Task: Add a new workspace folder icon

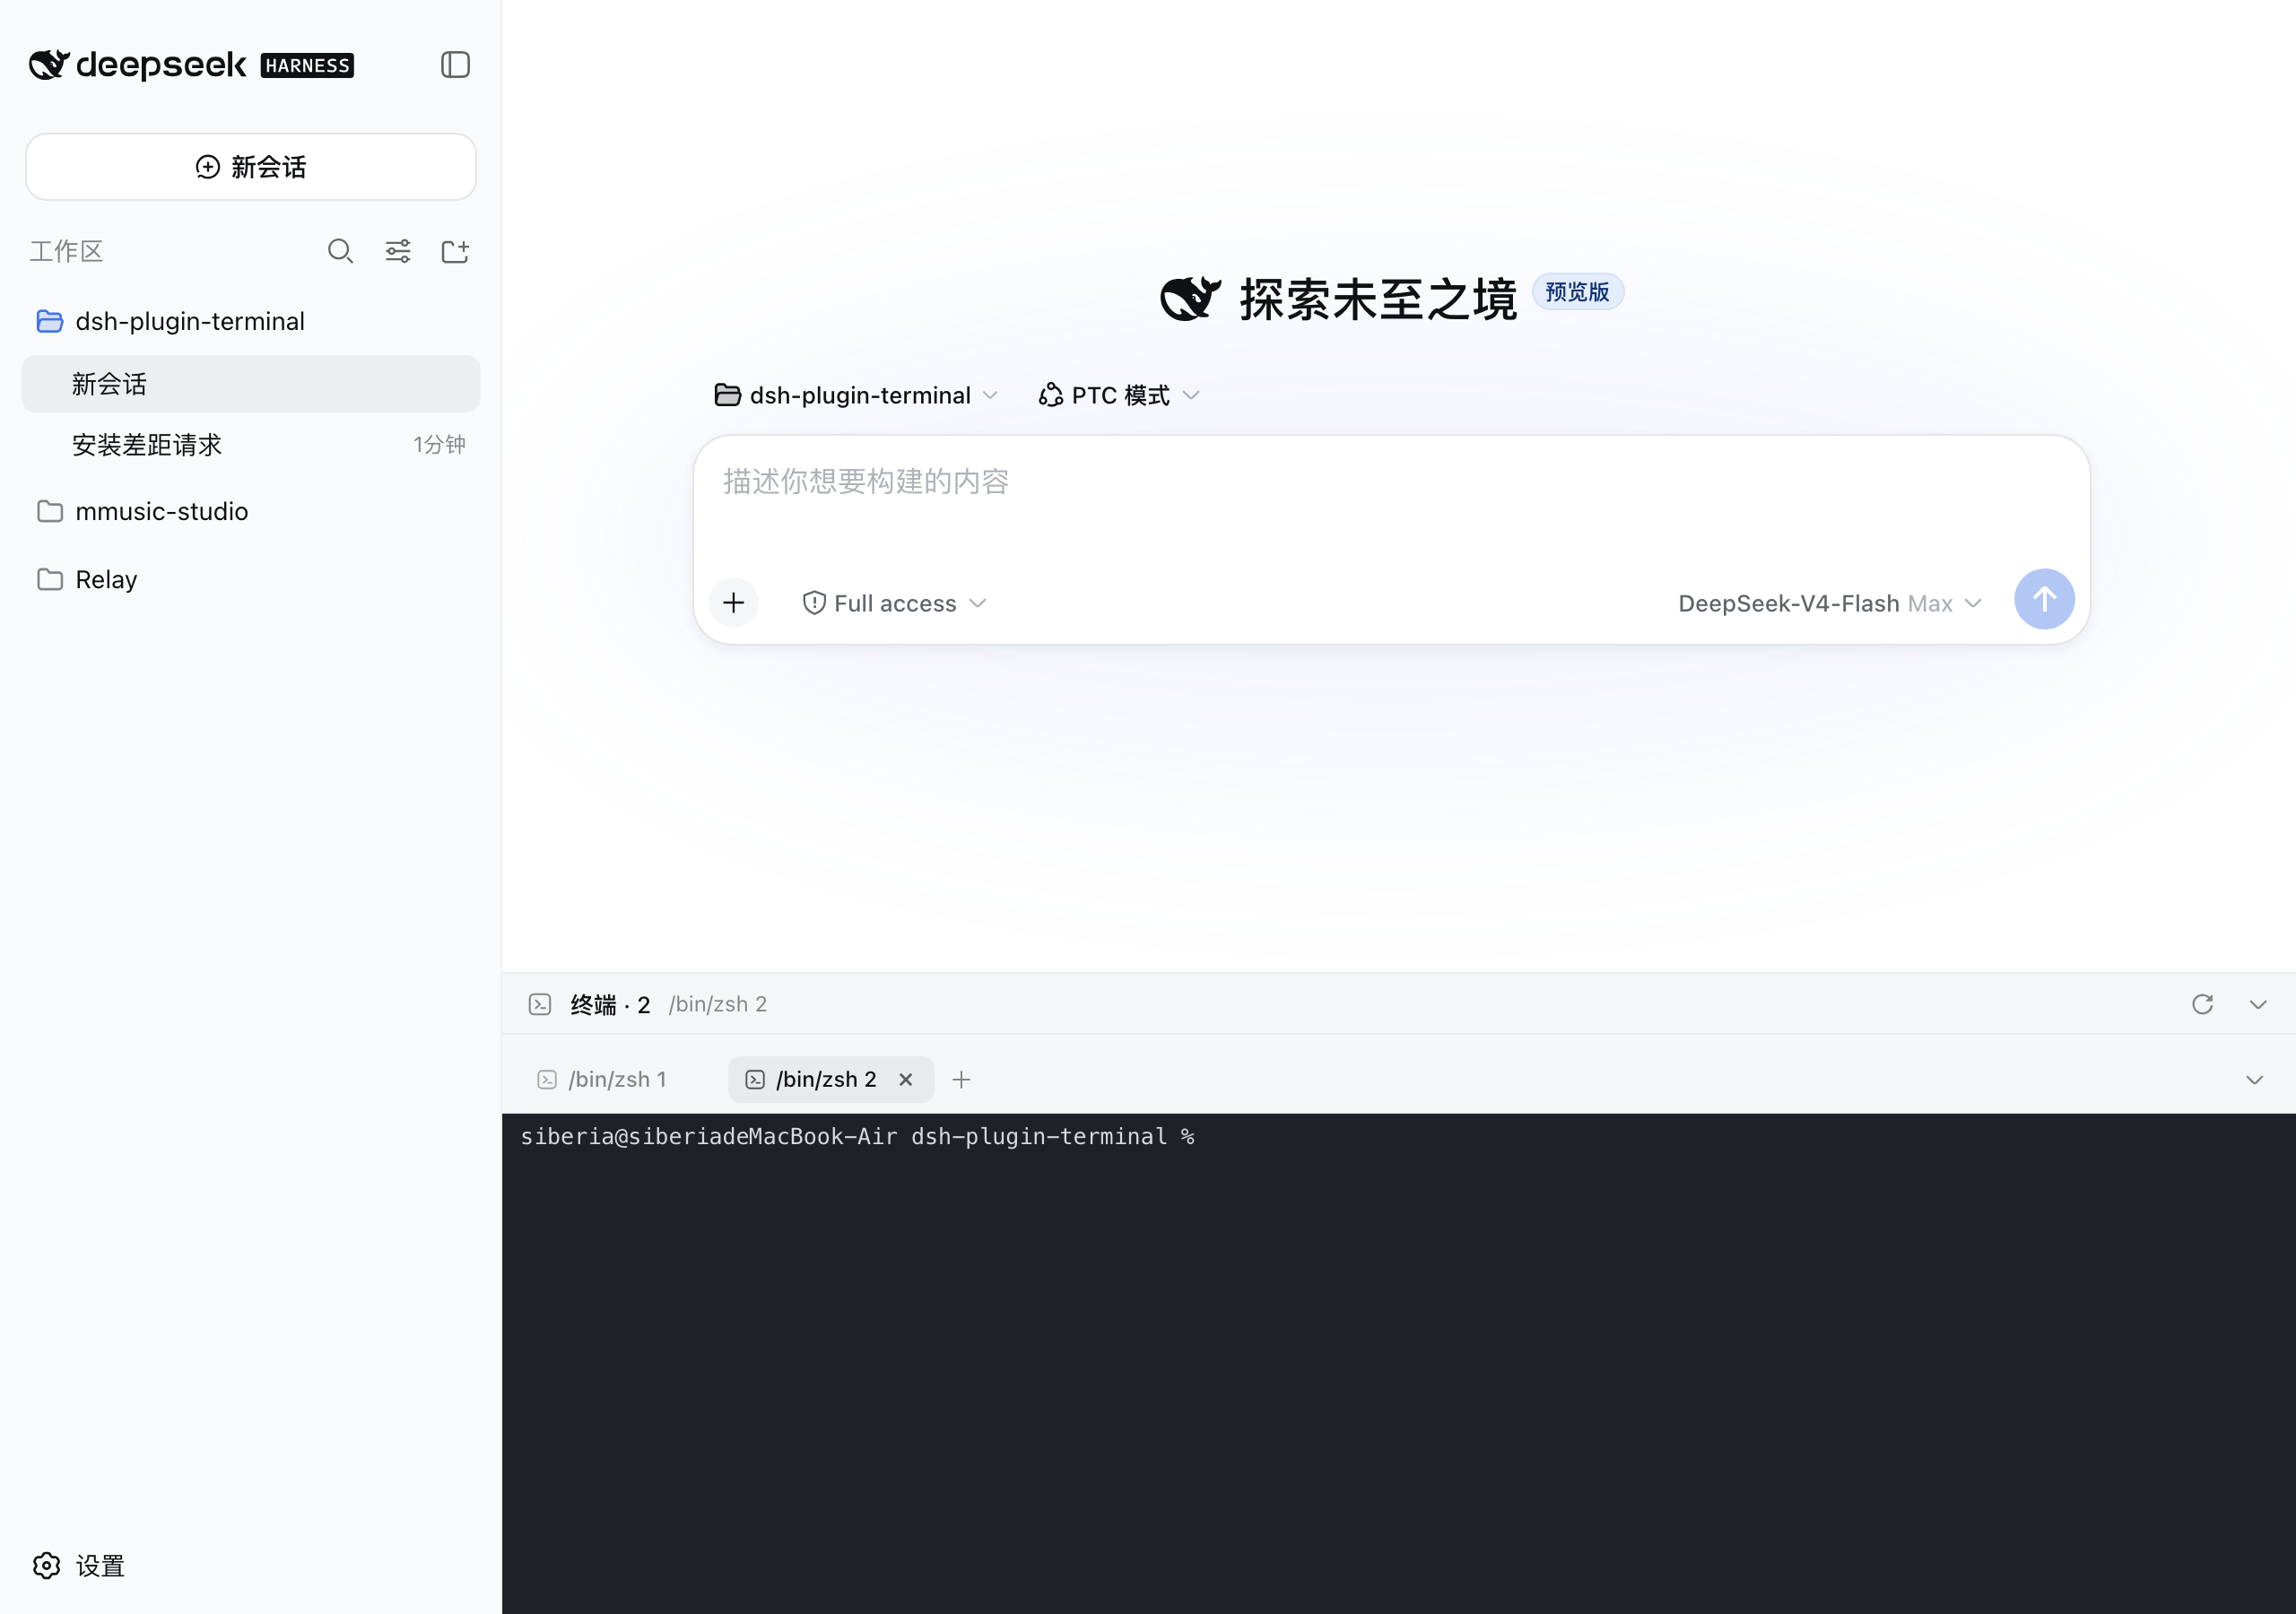Action: (455, 251)
